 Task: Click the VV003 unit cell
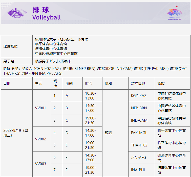pos(40,164)
